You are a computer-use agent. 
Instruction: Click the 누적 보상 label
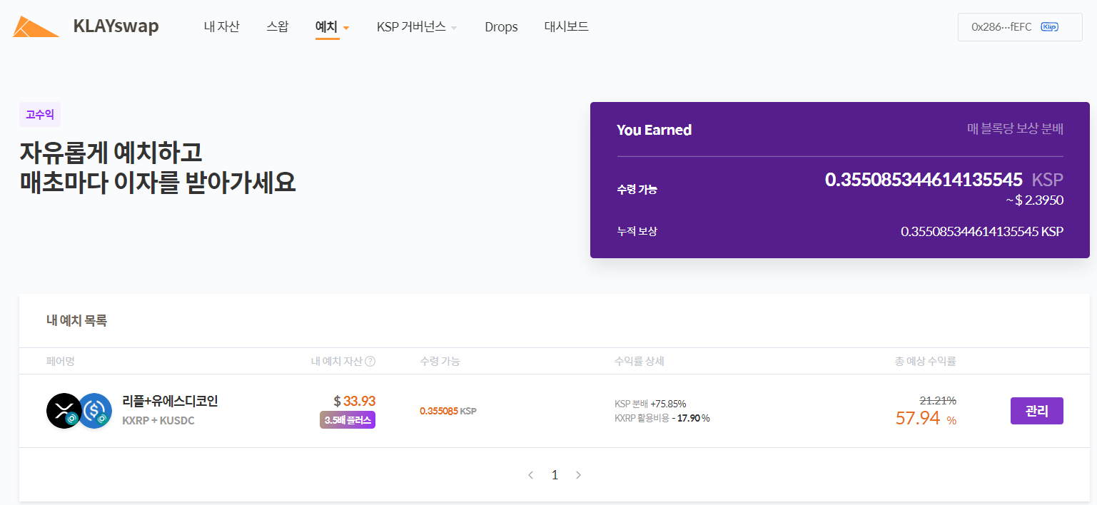point(637,232)
